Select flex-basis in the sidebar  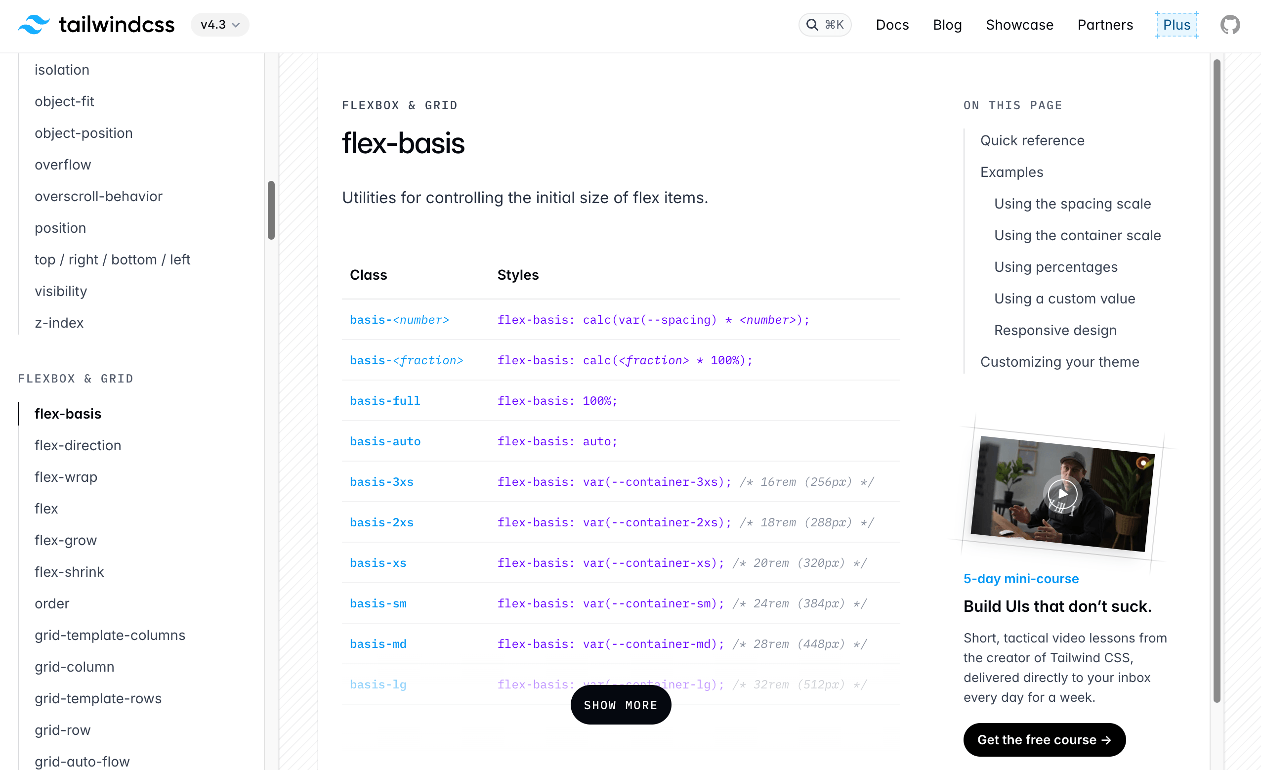[x=68, y=414]
